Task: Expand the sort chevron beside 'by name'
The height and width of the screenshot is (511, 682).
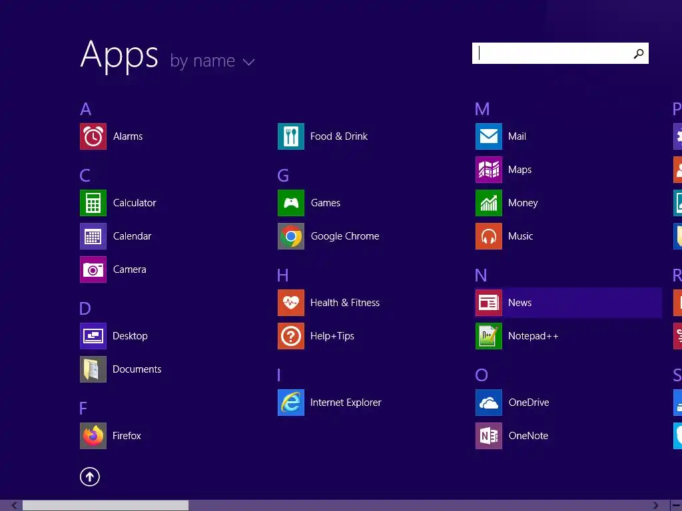Action: point(249,62)
